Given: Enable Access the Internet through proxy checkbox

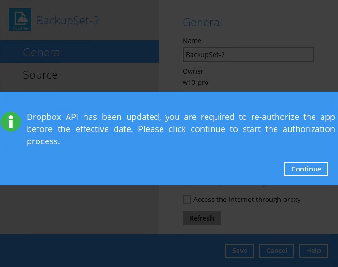Looking at the screenshot, I should [x=187, y=200].
